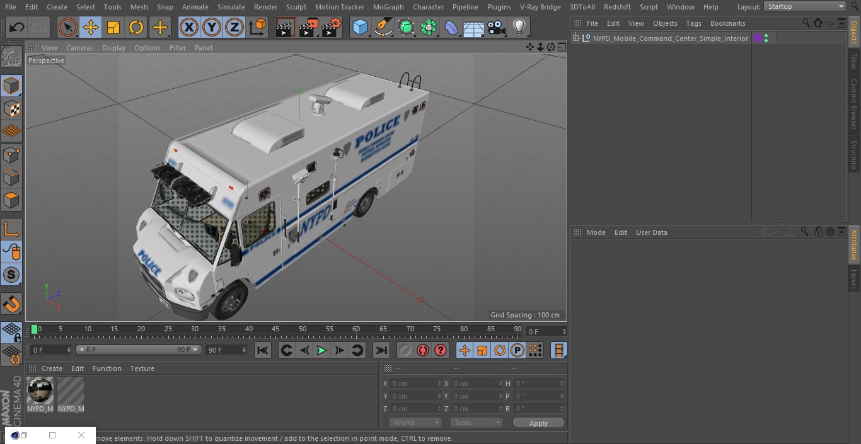Click the Apply button
861x444 pixels.
coord(538,423)
